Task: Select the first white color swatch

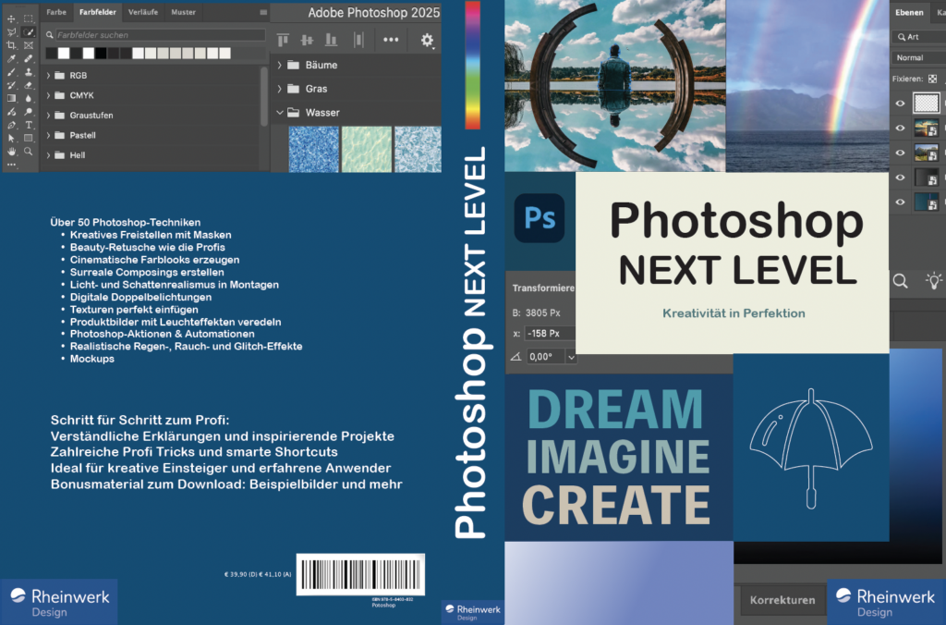Action: (64, 54)
